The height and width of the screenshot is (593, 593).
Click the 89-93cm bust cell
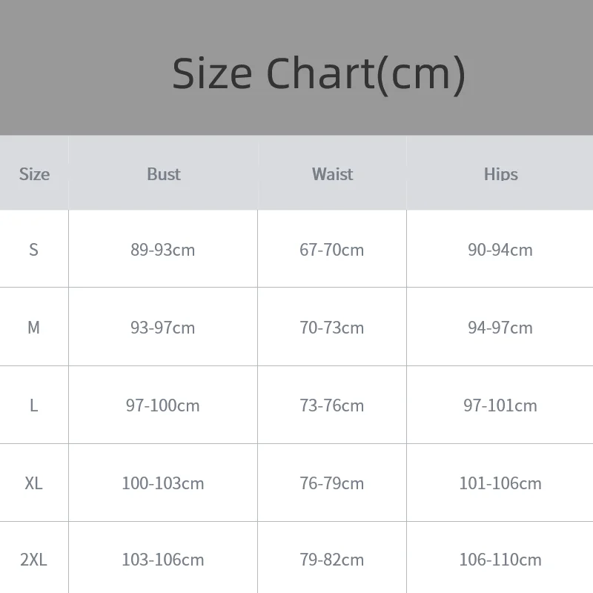(163, 250)
